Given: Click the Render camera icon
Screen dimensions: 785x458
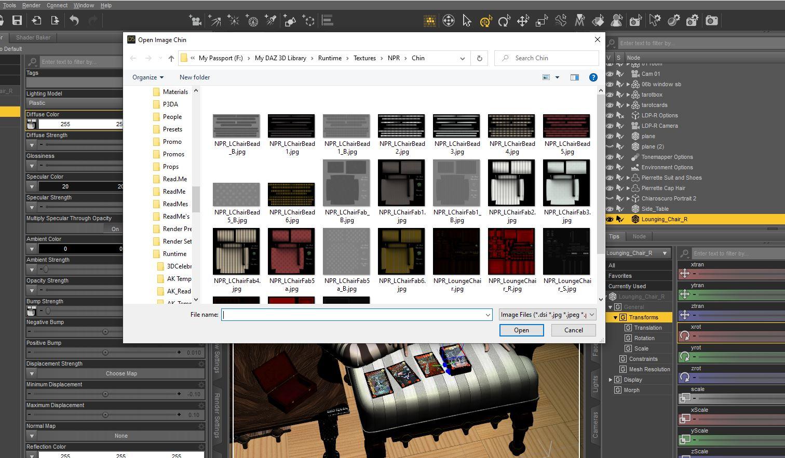Looking at the screenshot, I should pyautogui.click(x=711, y=21).
